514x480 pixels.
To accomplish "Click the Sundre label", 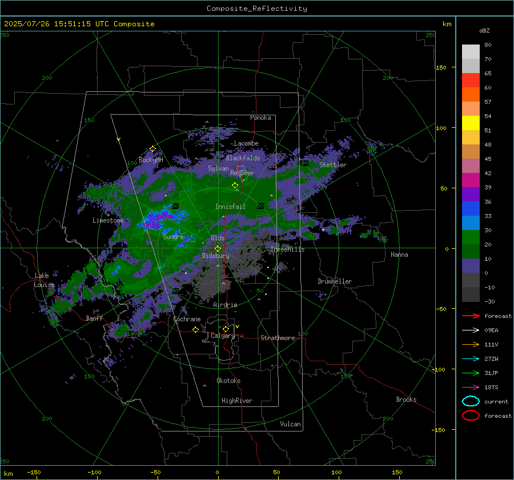I will [173, 237].
